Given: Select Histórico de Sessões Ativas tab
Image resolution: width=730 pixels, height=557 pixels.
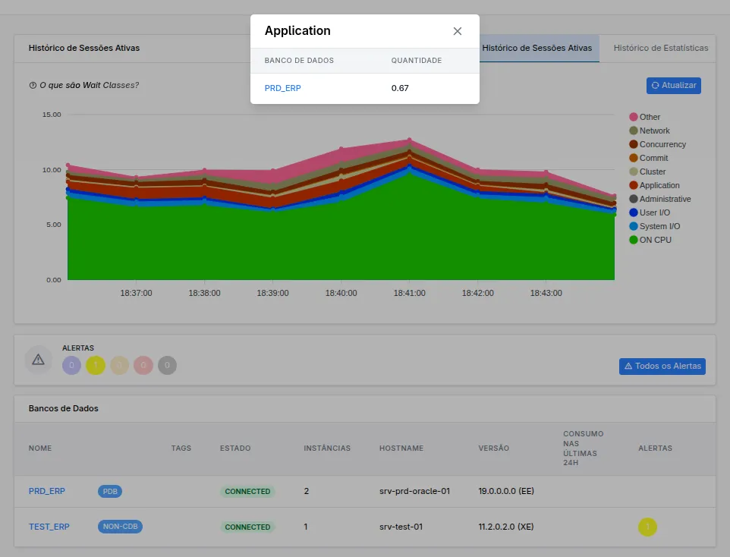Looking at the screenshot, I should tap(536, 48).
